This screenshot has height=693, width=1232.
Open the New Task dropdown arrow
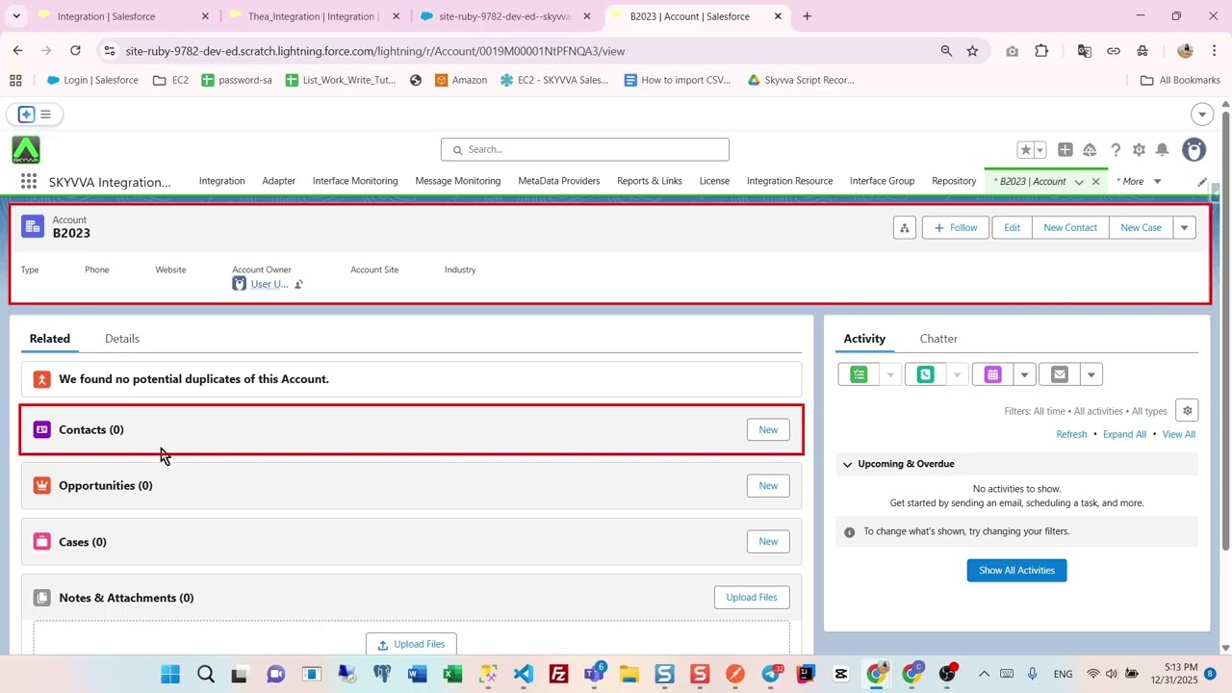click(890, 374)
